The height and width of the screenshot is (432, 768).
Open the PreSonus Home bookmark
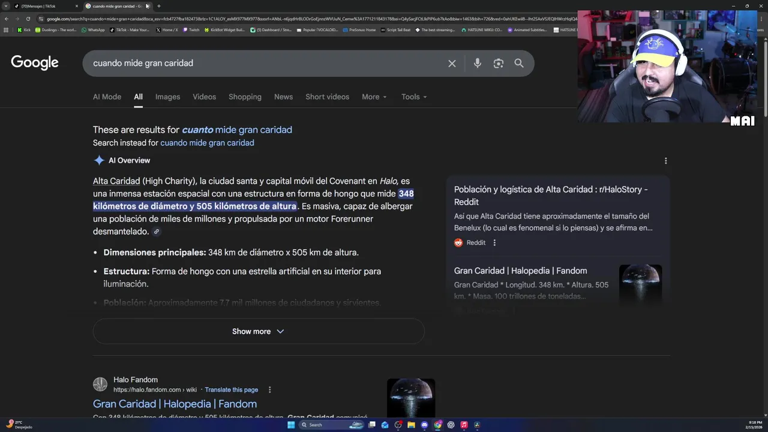click(x=359, y=30)
